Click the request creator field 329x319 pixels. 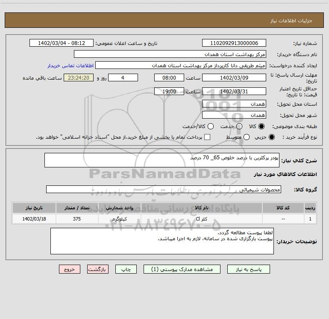coord(181,65)
